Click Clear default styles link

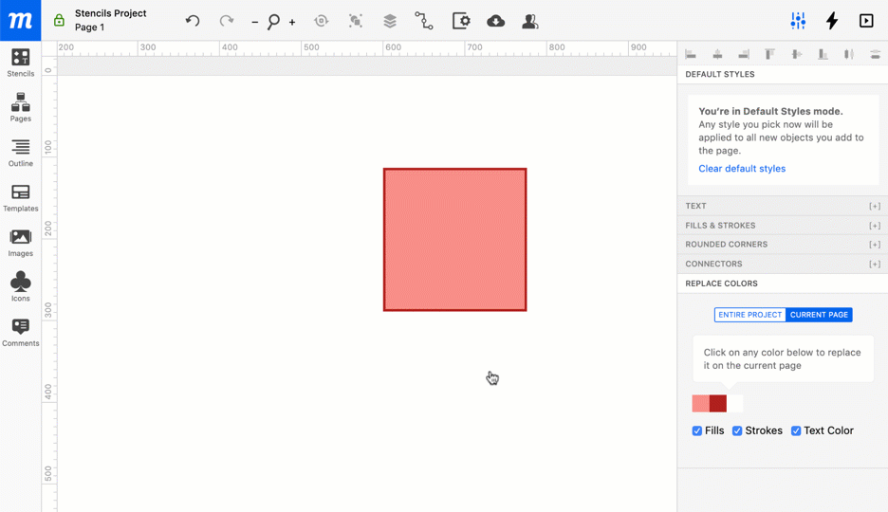click(742, 169)
